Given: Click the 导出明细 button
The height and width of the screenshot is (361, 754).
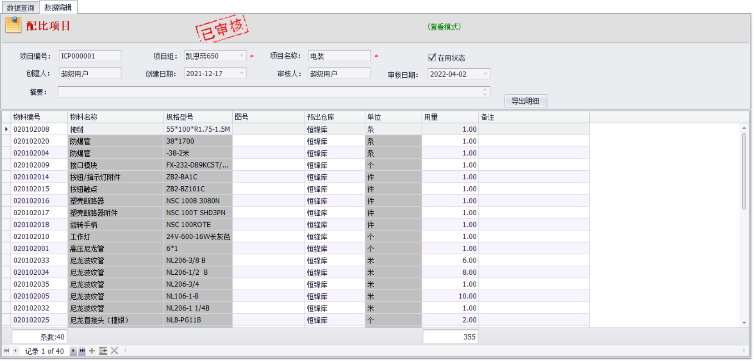Looking at the screenshot, I should click(x=525, y=101).
